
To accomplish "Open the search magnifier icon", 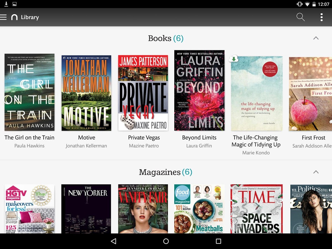I will coord(300,17).
